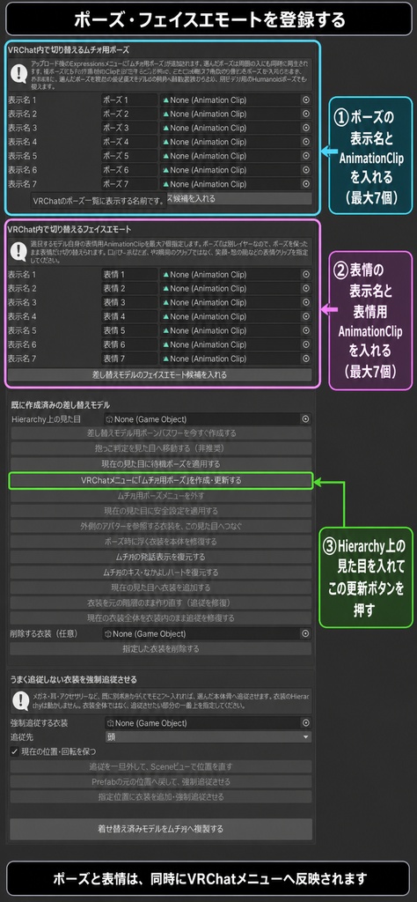This screenshot has height=902, width=417.
Task: Open object picker for ポーズ 1 animation clip
Action: [x=305, y=100]
